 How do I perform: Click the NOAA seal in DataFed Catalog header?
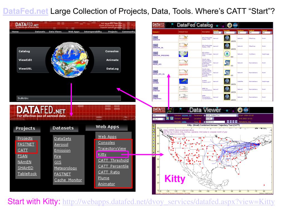(230, 25)
